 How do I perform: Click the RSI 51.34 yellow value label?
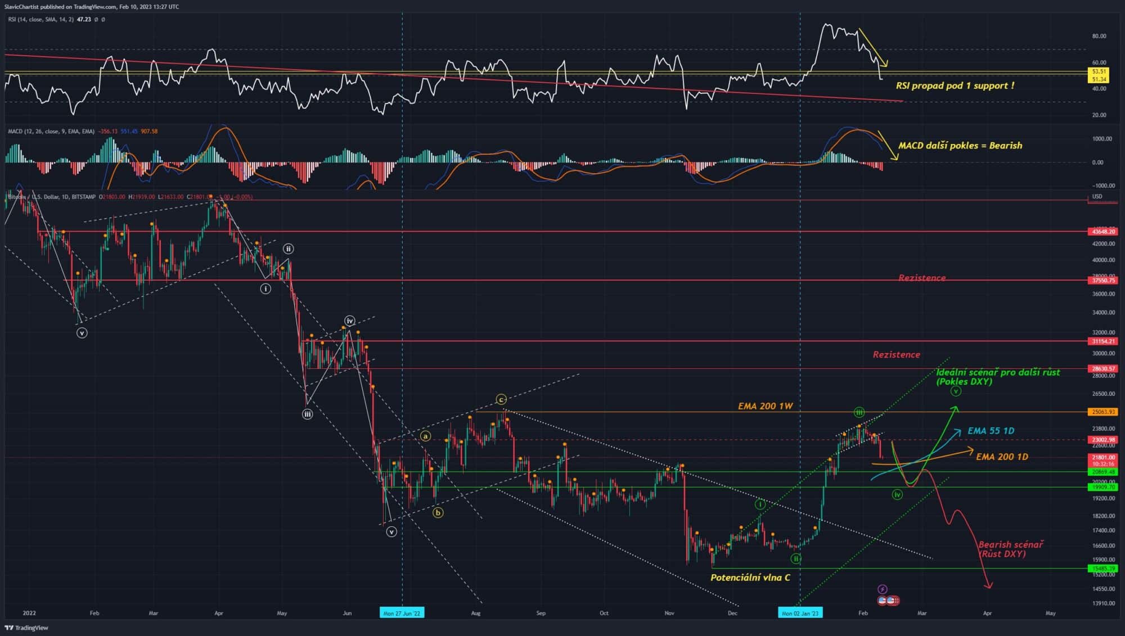pyautogui.click(x=1099, y=79)
